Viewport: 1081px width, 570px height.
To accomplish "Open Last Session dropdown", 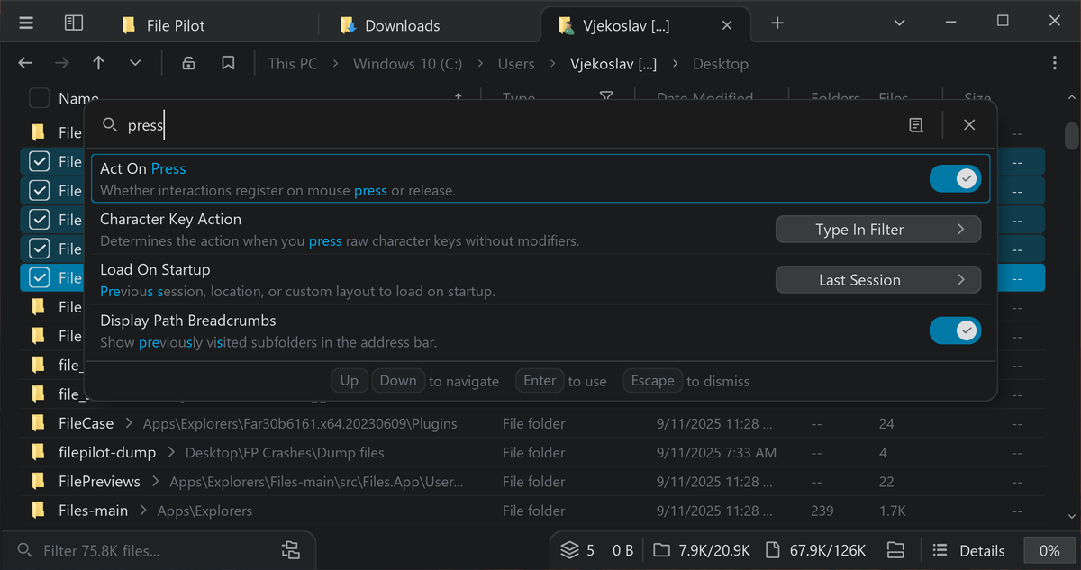I will 878,280.
